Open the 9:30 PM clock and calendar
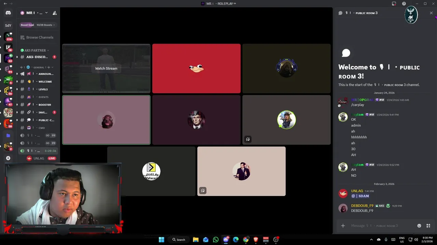437x245 pixels. [x=427, y=240]
